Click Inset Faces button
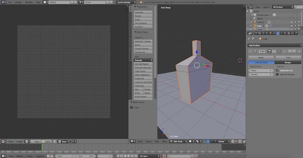This screenshot has width=303, height=158. click(x=143, y=71)
